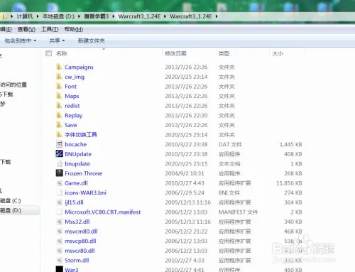Select the Replay folder icon

click(59, 115)
